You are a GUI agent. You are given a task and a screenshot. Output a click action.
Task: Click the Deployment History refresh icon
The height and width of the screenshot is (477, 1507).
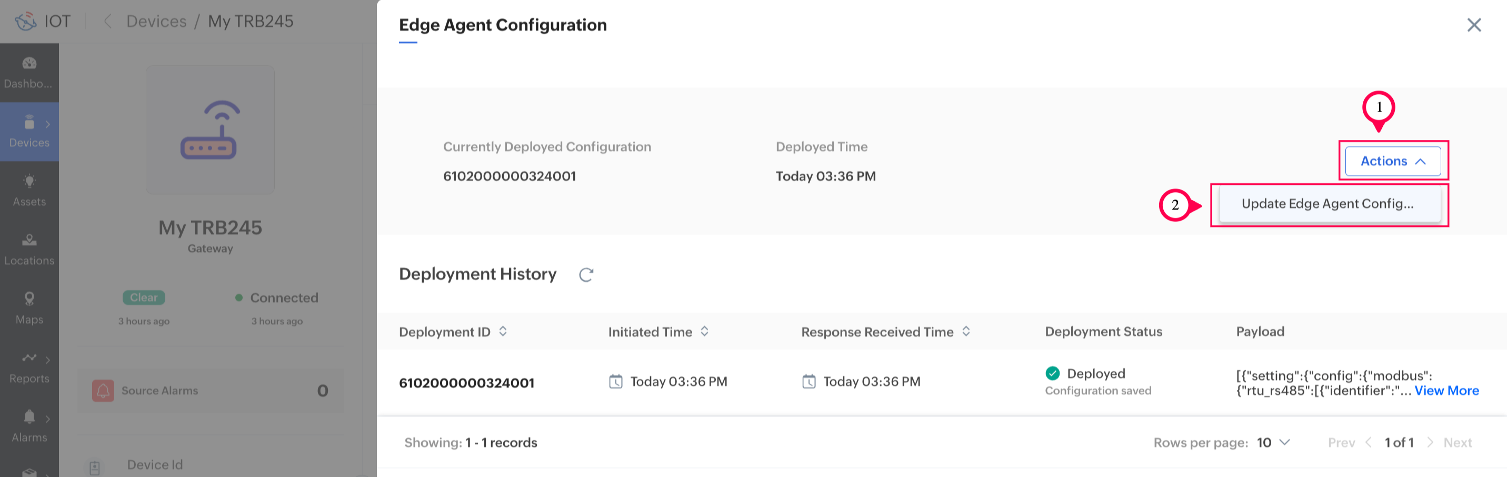point(586,274)
